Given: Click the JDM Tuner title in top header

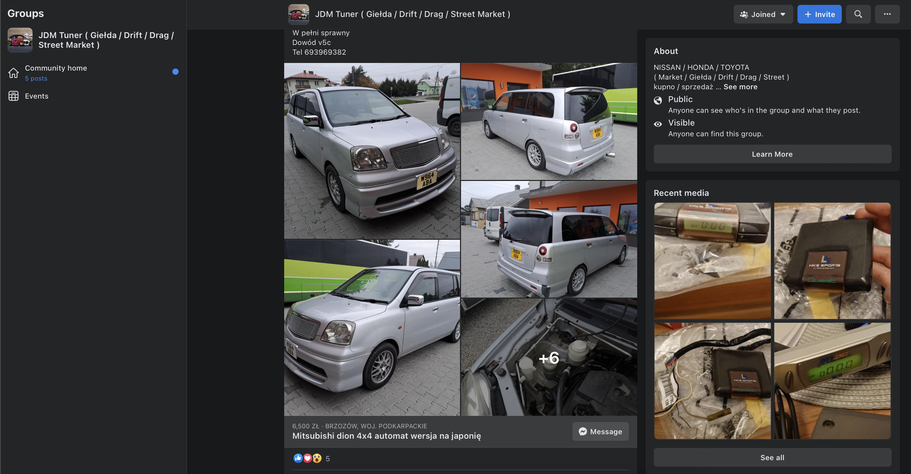Looking at the screenshot, I should (412, 14).
